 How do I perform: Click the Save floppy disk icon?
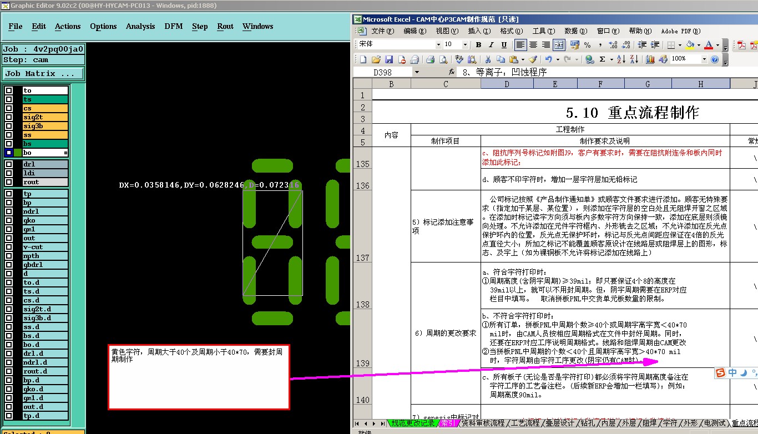click(389, 59)
